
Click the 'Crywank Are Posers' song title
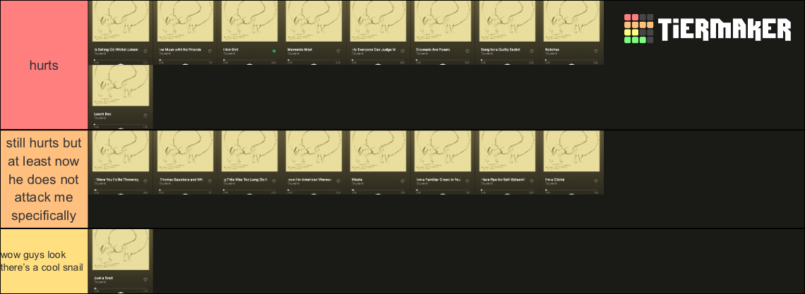[434, 49]
